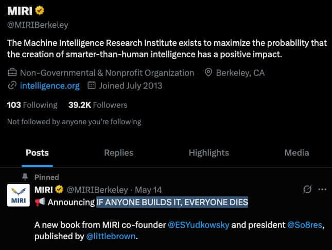Open the intelligence.org website link
Screen dimensions: 332x250
click(x=50, y=86)
